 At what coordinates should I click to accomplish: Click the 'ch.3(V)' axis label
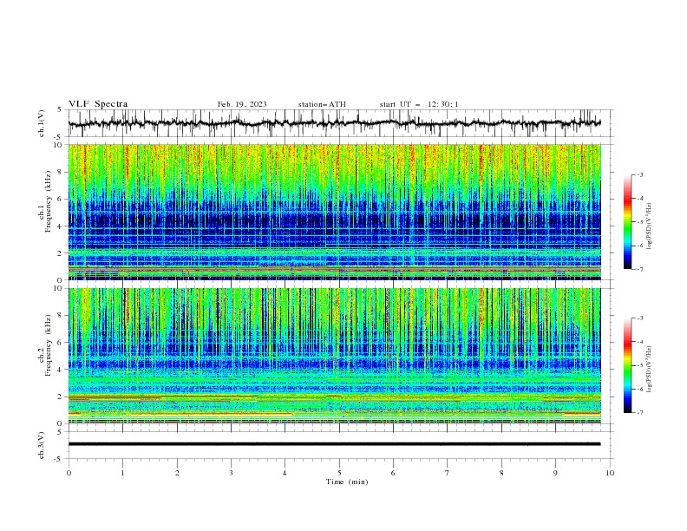click(x=42, y=445)
